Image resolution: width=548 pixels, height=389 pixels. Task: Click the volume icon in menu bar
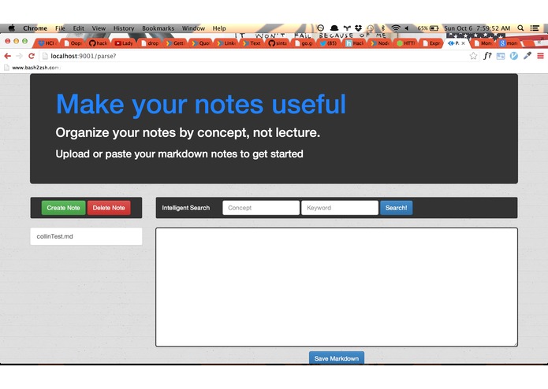coord(407,28)
